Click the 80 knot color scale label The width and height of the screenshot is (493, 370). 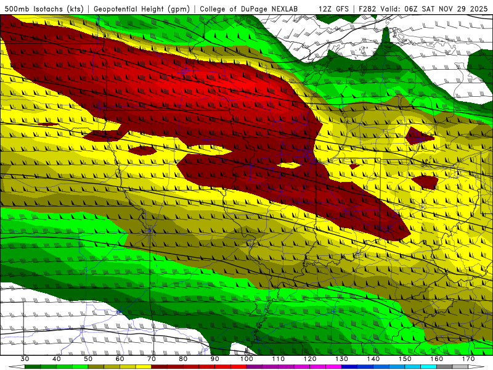coord(183,359)
